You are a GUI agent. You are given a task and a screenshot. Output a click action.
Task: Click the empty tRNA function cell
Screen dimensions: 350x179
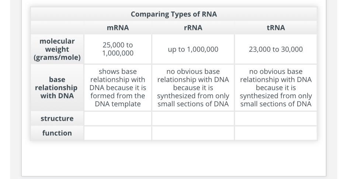tap(276, 133)
